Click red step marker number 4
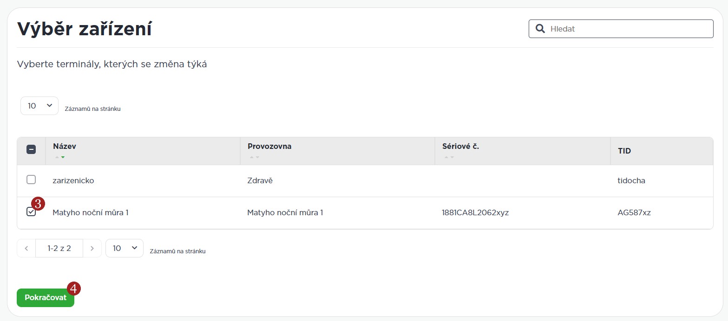The height and width of the screenshot is (321, 728). [x=74, y=288]
